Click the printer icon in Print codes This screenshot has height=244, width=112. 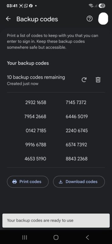15,181
